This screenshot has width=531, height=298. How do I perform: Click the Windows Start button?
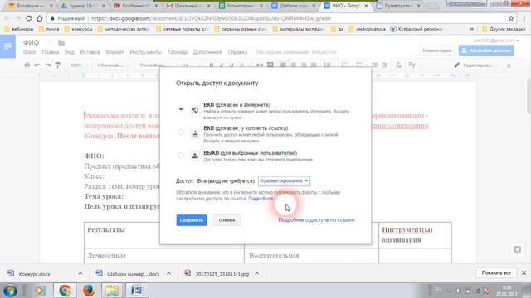click(x=10, y=291)
